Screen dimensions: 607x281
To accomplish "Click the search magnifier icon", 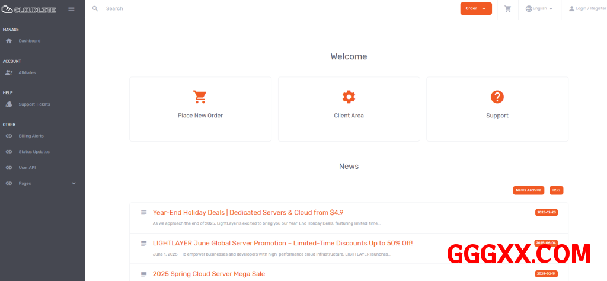I will coord(95,9).
